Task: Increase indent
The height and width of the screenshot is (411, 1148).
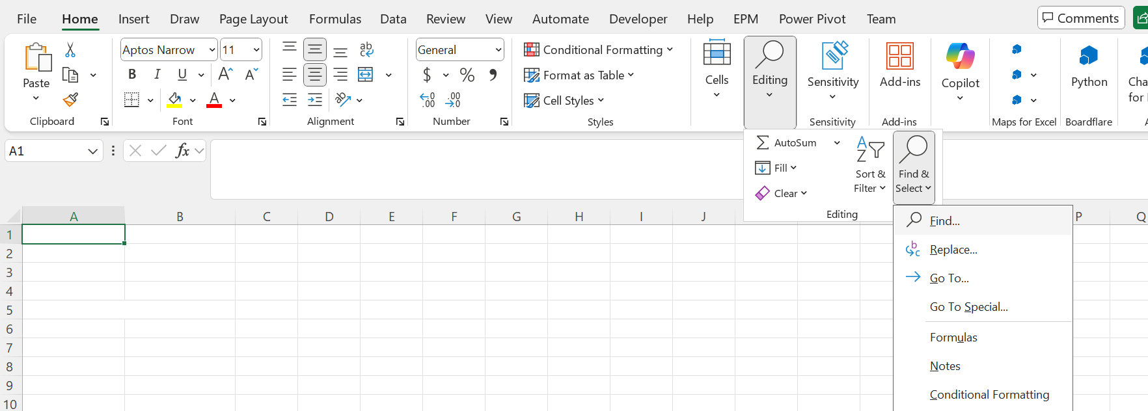Action: 315,99
